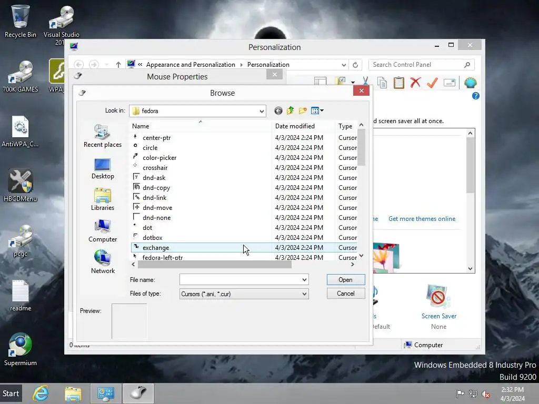
Task: Go back to last folder visited in Browse
Action: click(x=278, y=110)
